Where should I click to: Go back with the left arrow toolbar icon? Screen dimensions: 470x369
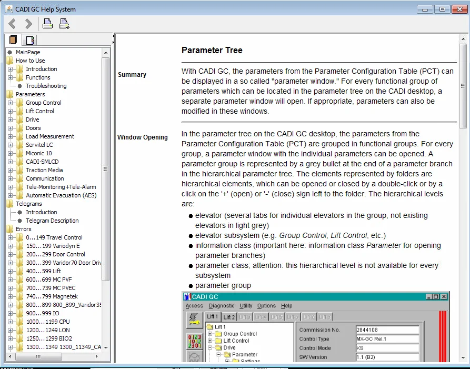(12, 24)
